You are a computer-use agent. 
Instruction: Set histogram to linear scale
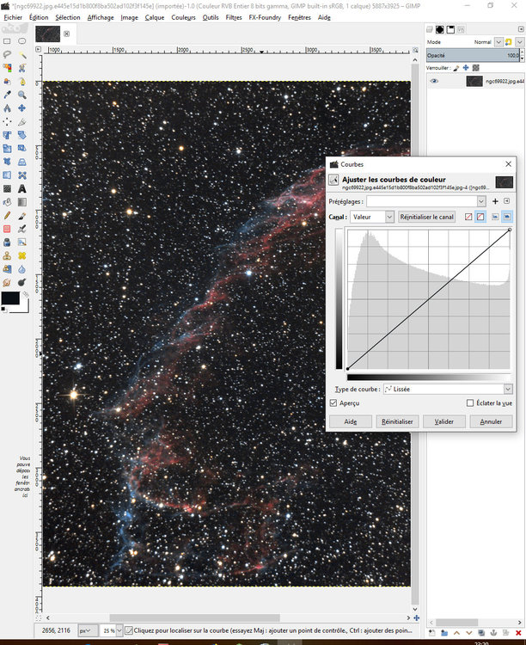pyautogui.click(x=495, y=217)
